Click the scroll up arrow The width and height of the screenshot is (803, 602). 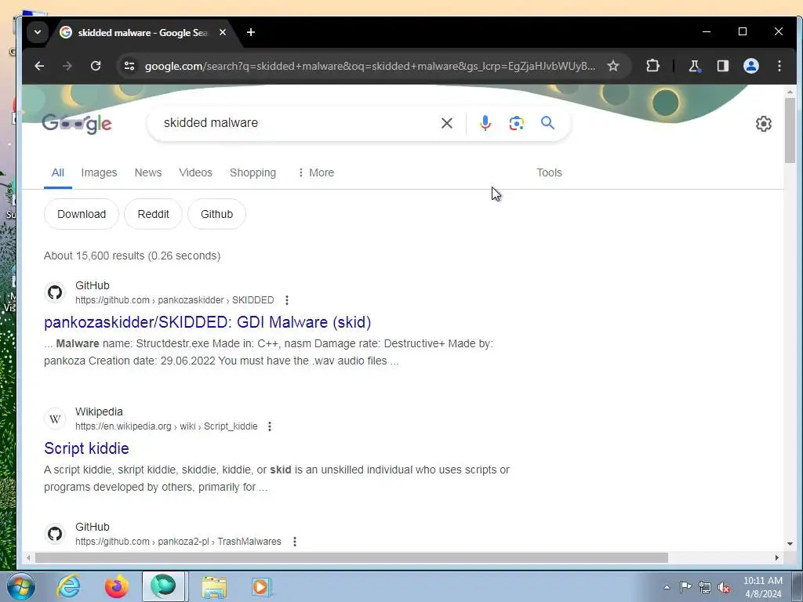coord(790,92)
